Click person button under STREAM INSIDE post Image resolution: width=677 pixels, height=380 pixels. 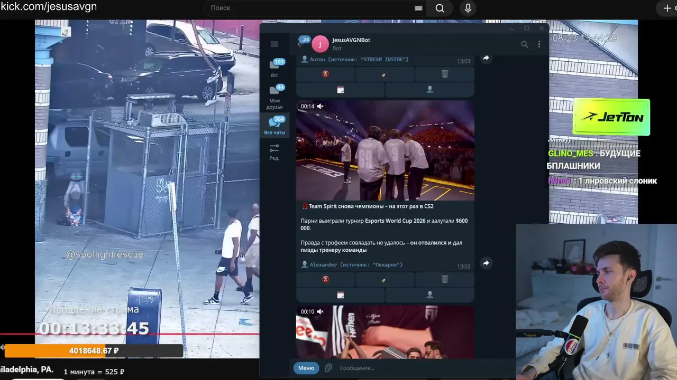(x=429, y=90)
